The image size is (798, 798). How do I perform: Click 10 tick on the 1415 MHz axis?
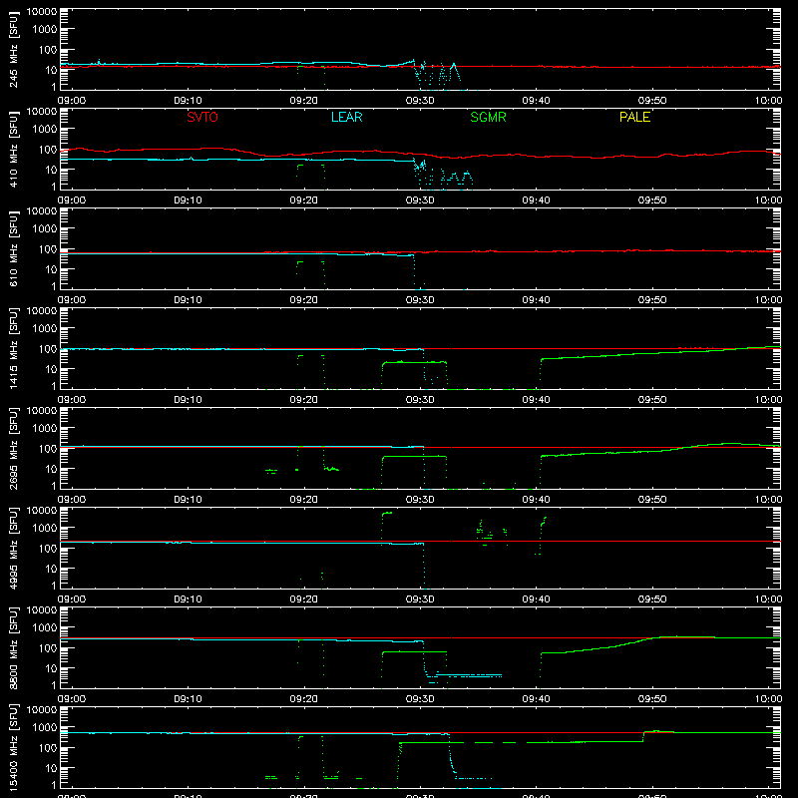point(51,369)
